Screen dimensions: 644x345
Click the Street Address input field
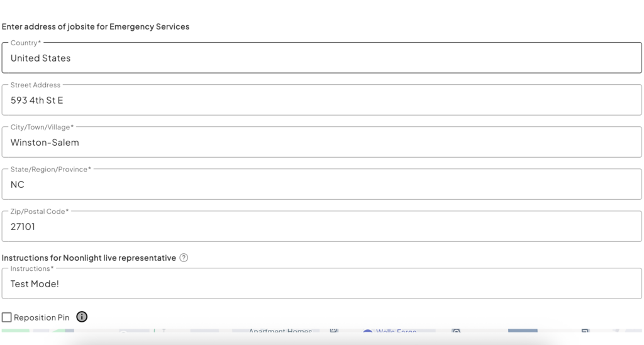coord(321,100)
